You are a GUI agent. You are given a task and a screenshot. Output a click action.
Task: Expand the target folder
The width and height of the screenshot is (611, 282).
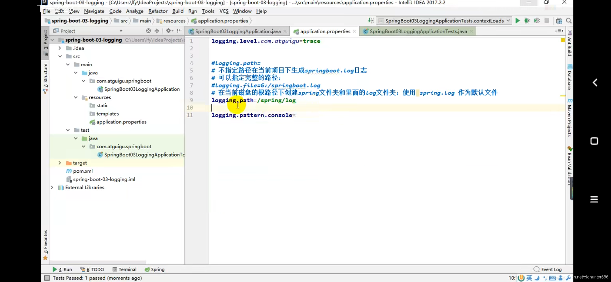[x=60, y=163]
